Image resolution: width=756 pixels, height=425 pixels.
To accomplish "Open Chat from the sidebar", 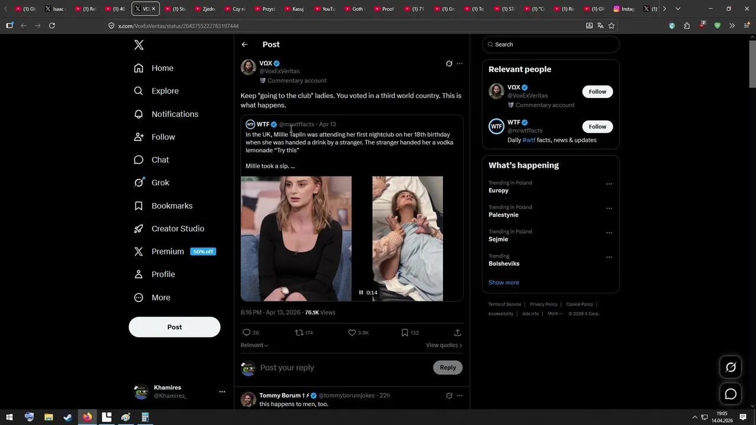I will (151, 160).
